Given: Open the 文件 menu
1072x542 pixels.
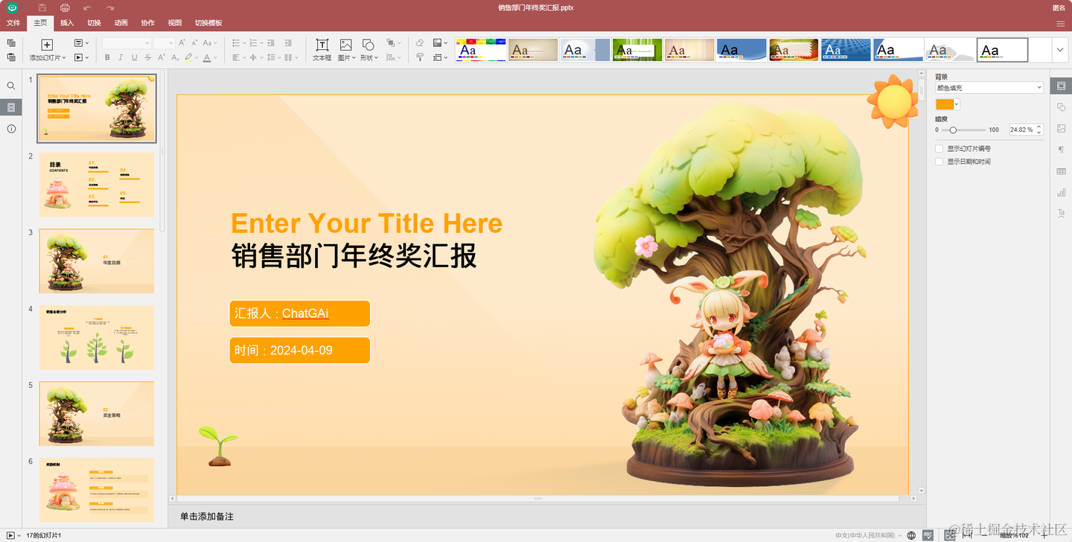Looking at the screenshot, I should point(13,23).
